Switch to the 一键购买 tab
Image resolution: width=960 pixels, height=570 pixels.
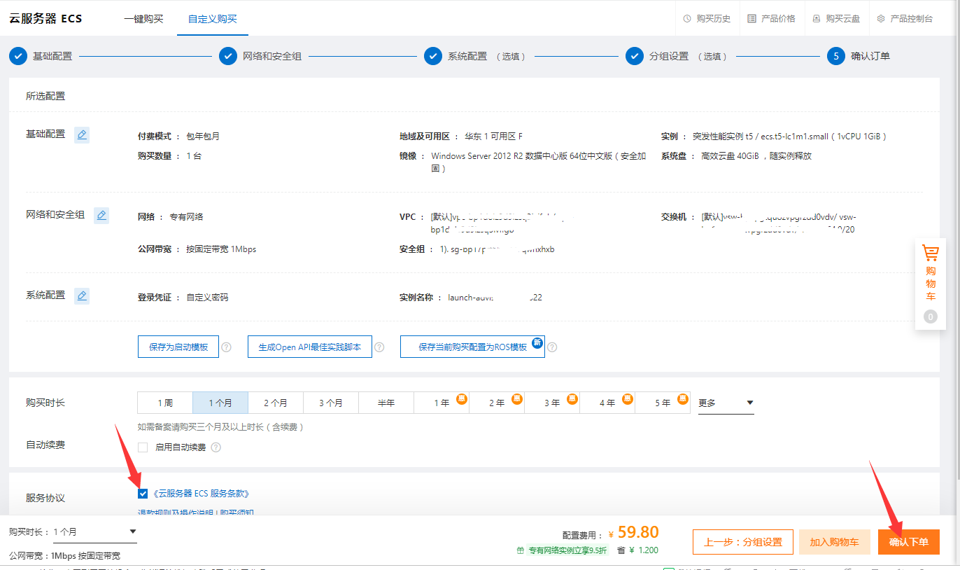pyautogui.click(x=143, y=19)
